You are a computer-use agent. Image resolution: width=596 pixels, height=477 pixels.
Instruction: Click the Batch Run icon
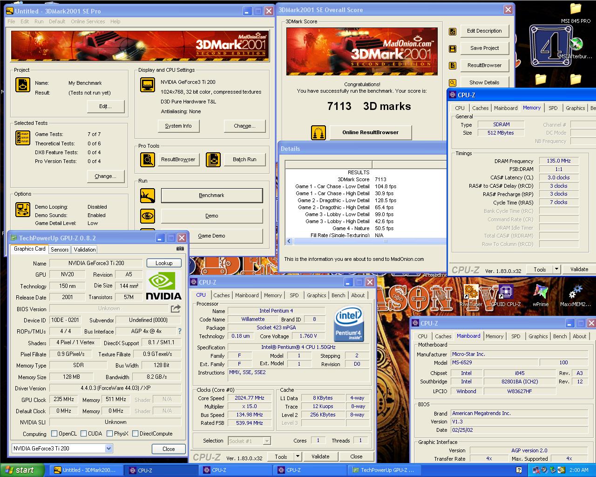point(213,160)
